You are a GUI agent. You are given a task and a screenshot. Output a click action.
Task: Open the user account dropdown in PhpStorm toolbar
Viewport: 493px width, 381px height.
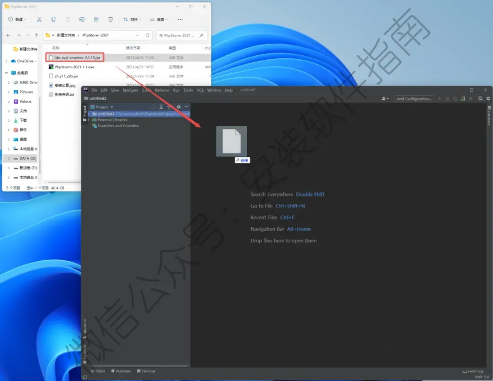(385, 98)
